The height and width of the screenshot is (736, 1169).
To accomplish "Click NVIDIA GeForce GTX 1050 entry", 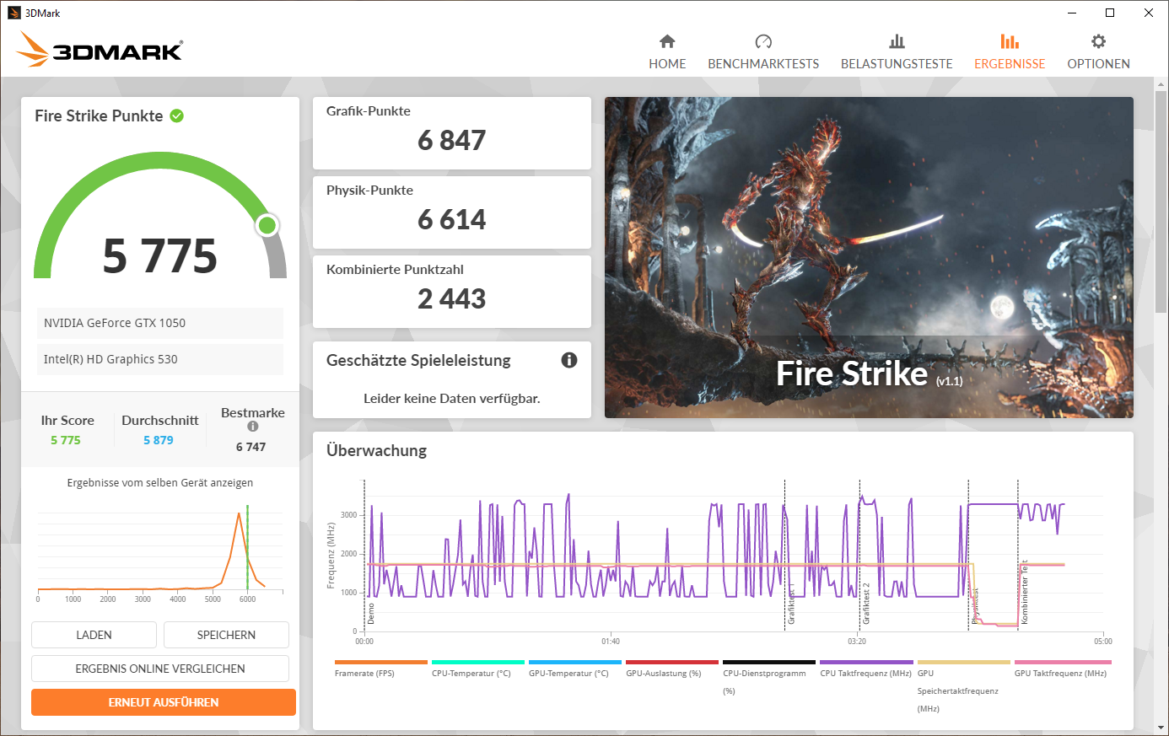I will [160, 323].
